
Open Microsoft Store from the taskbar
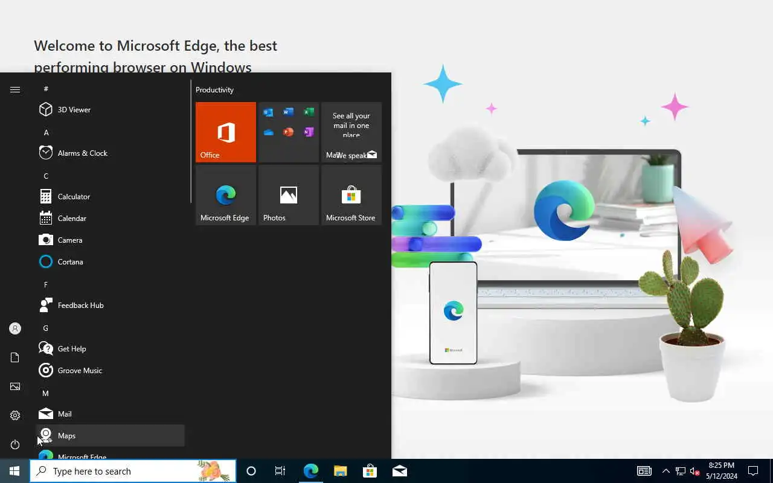[x=370, y=471]
